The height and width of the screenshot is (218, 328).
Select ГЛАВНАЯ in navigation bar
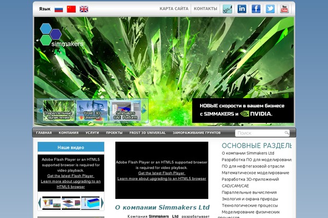tap(44, 132)
